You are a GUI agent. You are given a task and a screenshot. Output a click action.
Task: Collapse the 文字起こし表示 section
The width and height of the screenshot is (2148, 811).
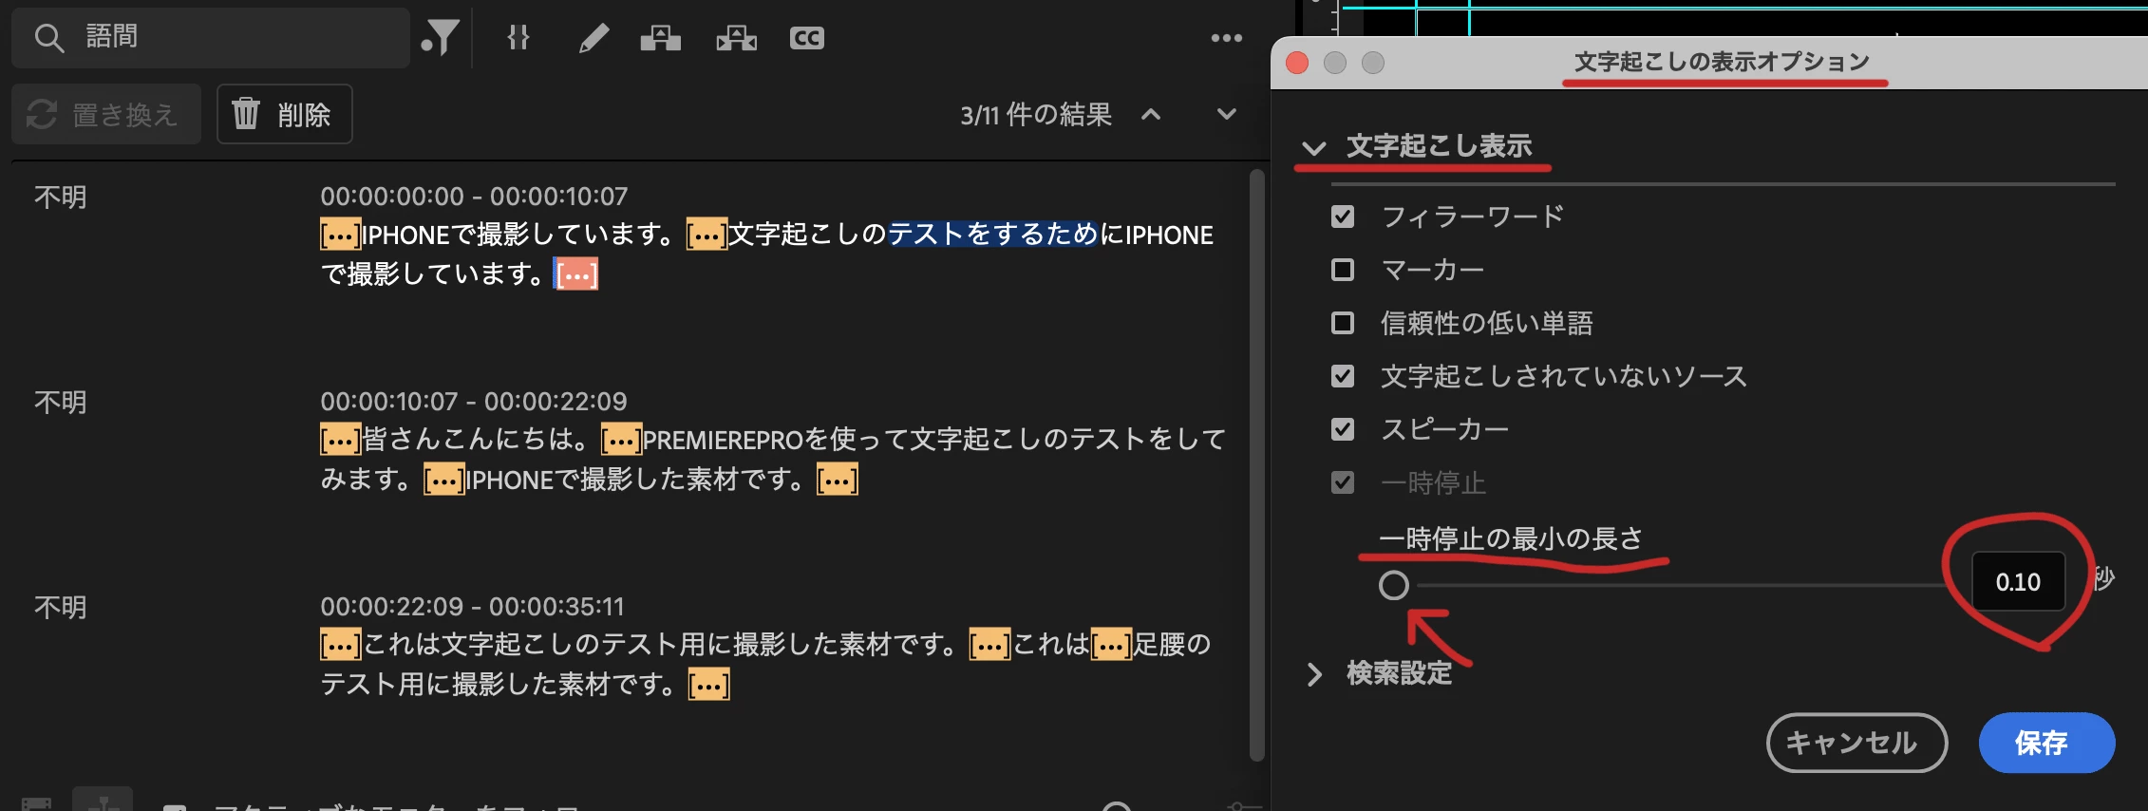pos(1314,147)
